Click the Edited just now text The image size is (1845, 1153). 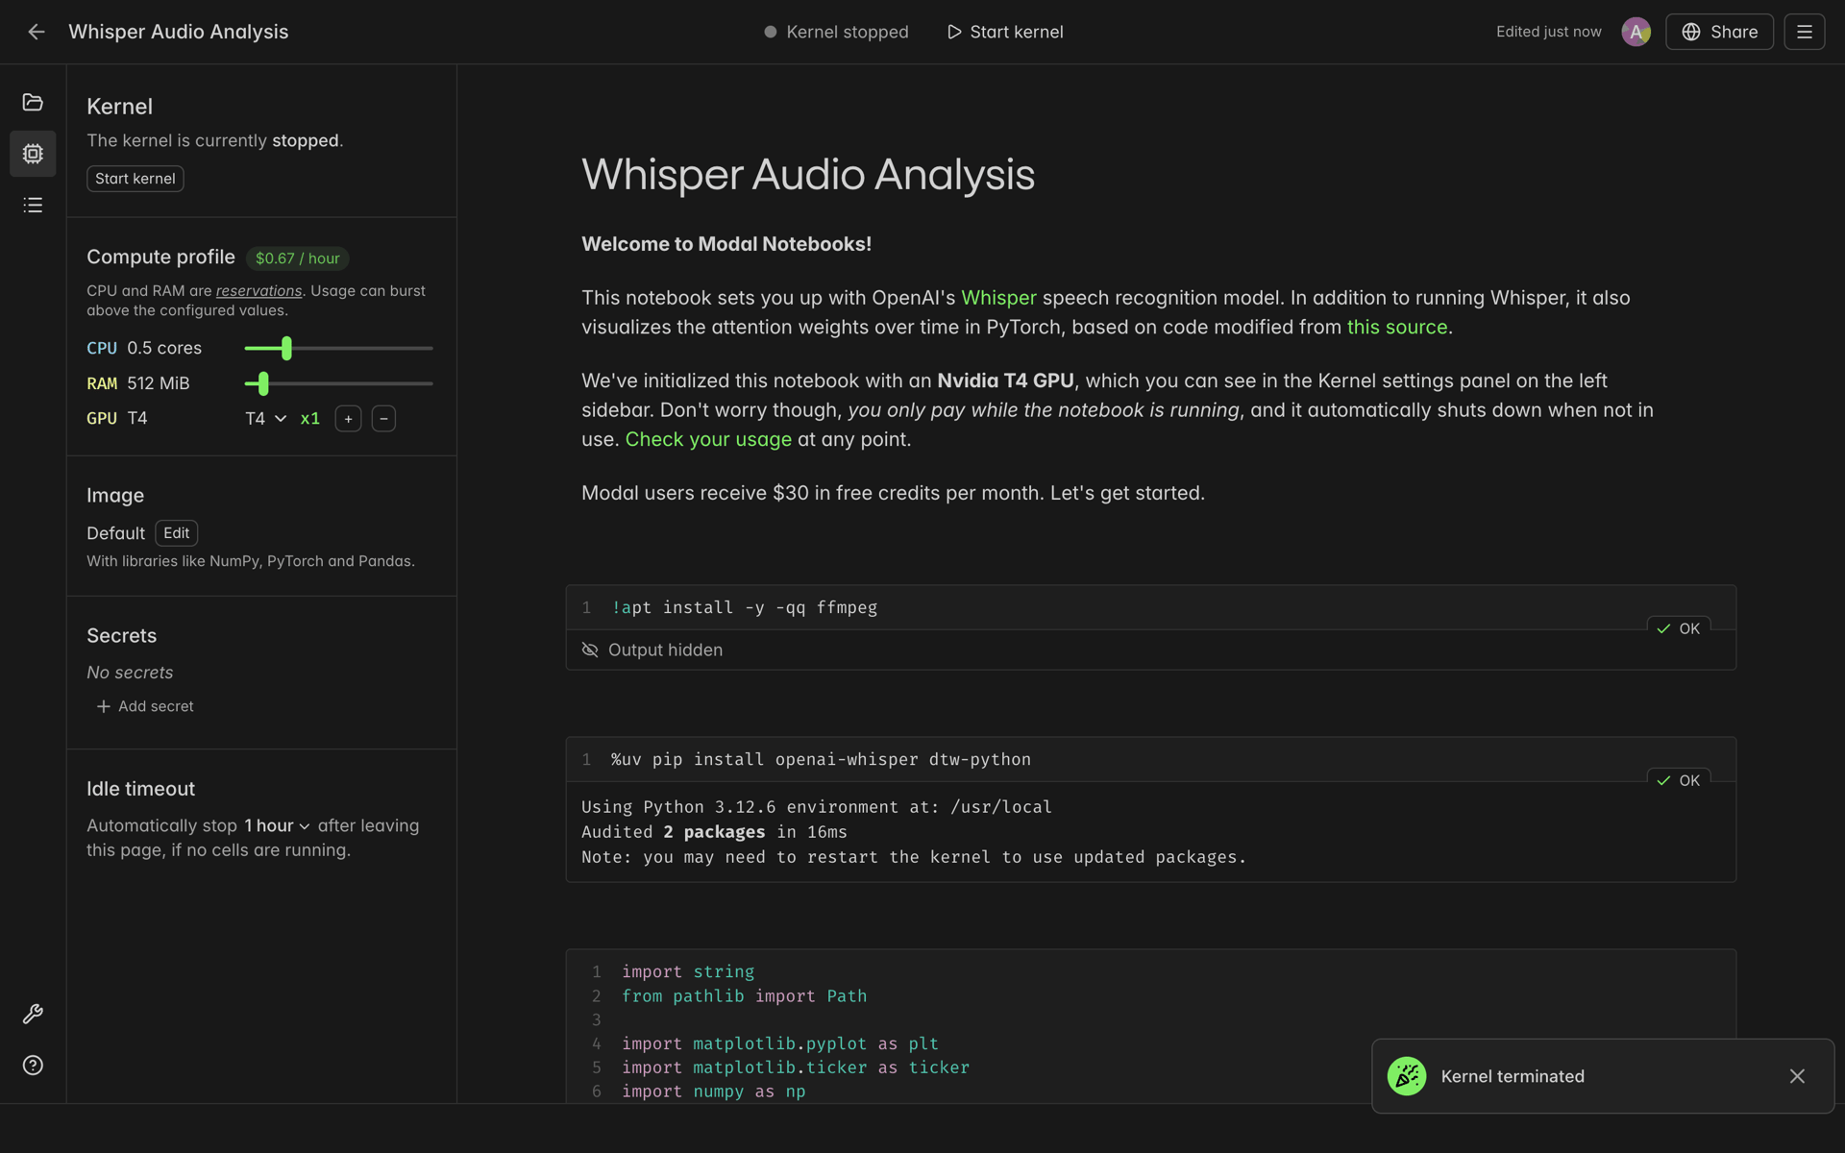pyautogui.click(x=1548, y=32)
